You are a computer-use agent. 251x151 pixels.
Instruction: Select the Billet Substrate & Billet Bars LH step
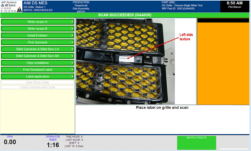click(x=37, y=49)
